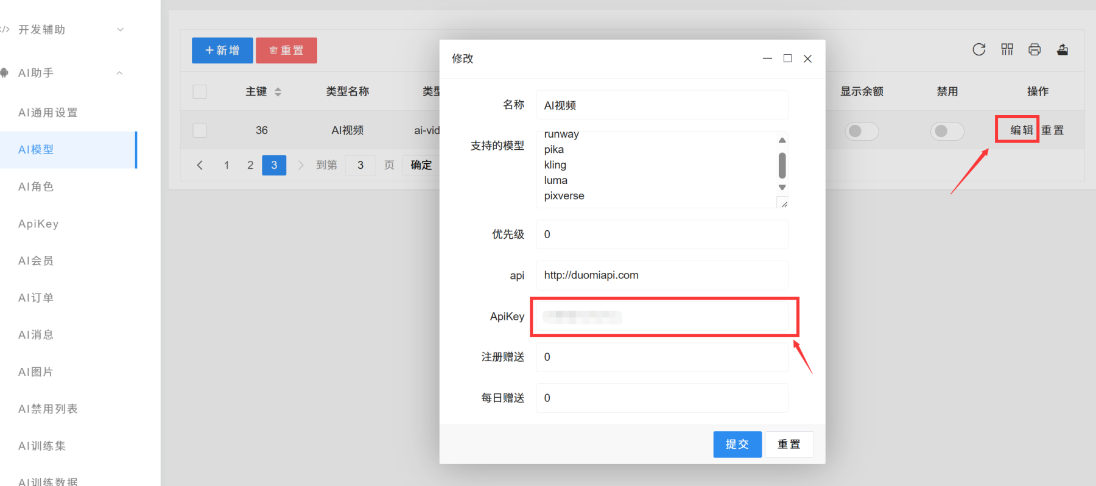This screenshot has width=1096, height=486.
Task: Click the 注册赠送 input
Action: point(662,357)
